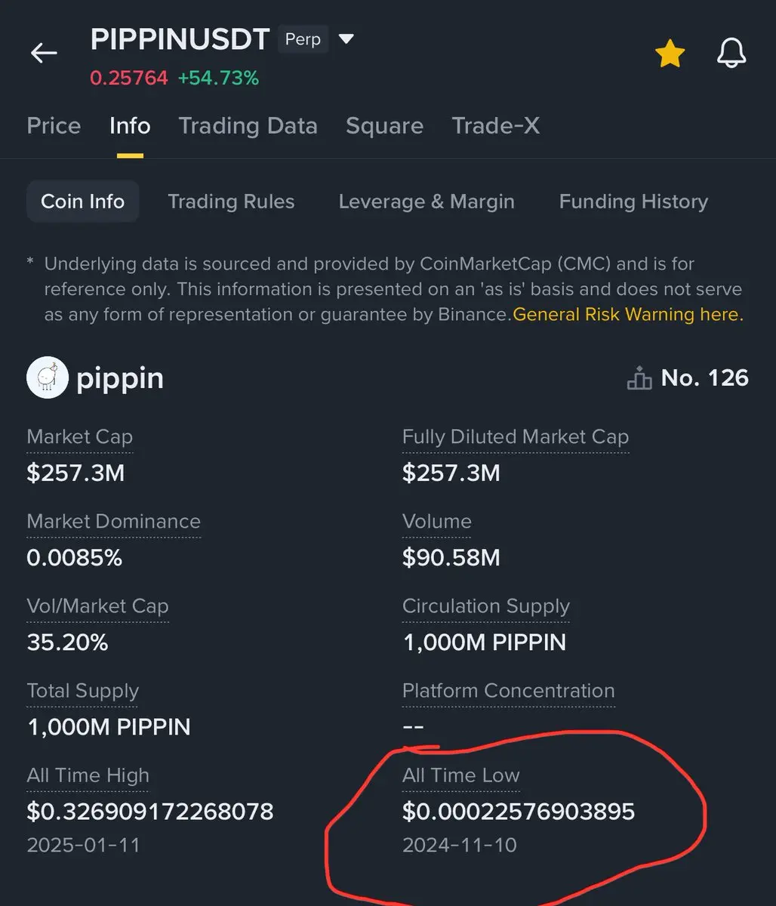The width and height of the screenshot is (776, 906).
Task: Tap the Platform Concentration label
Action: coord(508,691)
